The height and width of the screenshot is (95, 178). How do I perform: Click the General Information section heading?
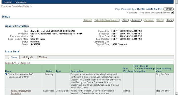click(x=17, y=26)
